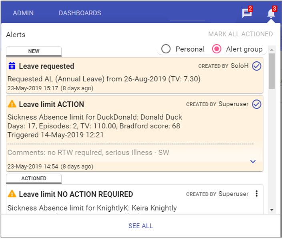Click the NEW section label
The width and height of the screenshot is (283, 239).
34,51
